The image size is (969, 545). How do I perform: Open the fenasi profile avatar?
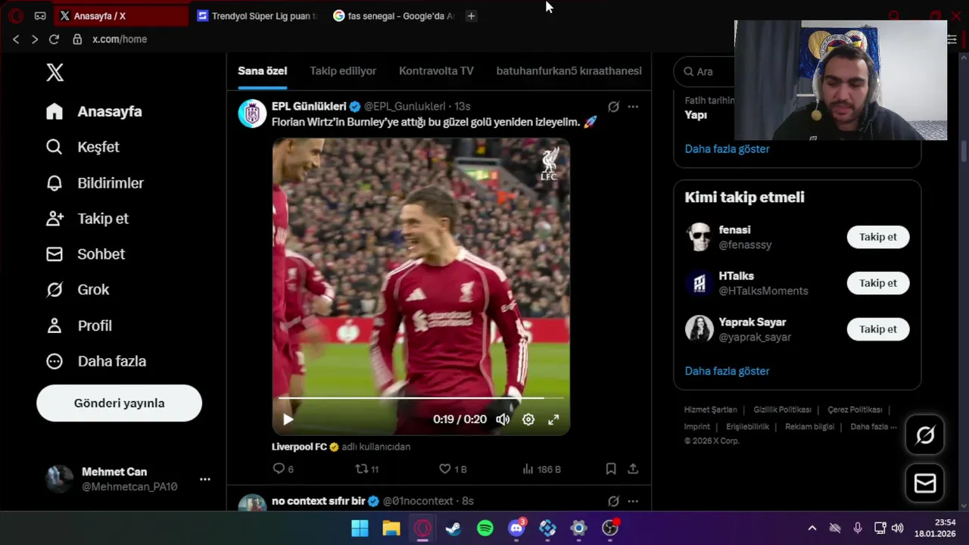pos(699,237)
